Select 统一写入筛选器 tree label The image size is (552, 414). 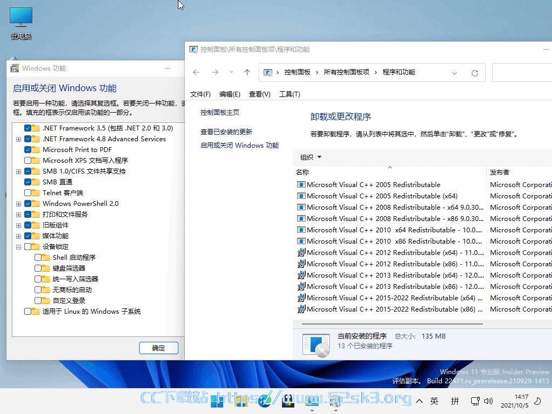75,279
